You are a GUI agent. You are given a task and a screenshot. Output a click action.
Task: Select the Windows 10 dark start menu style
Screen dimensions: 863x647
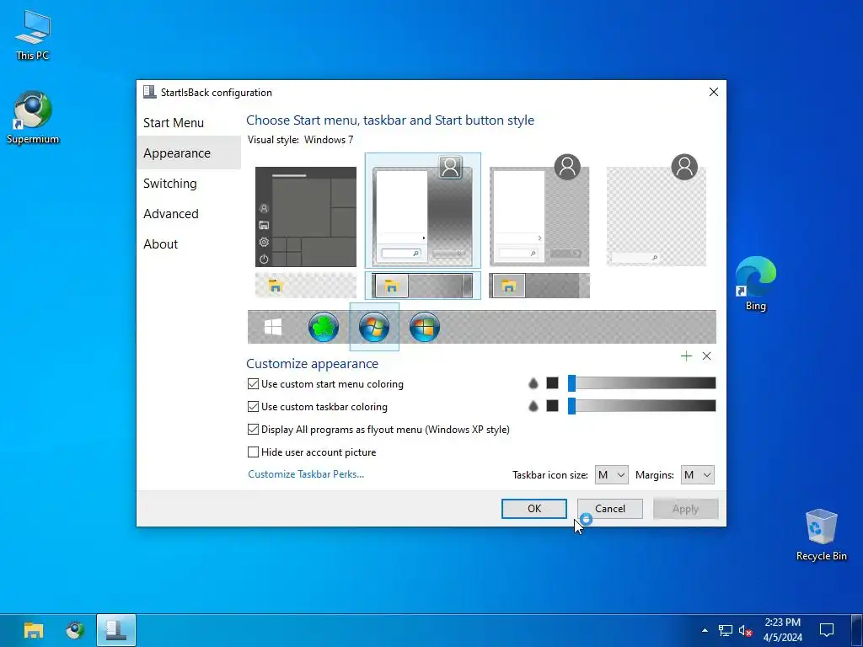tap(305, 217)
